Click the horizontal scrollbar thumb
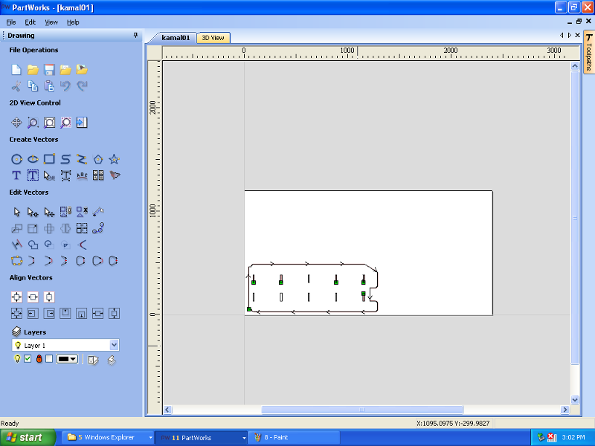 pos(362,410)
